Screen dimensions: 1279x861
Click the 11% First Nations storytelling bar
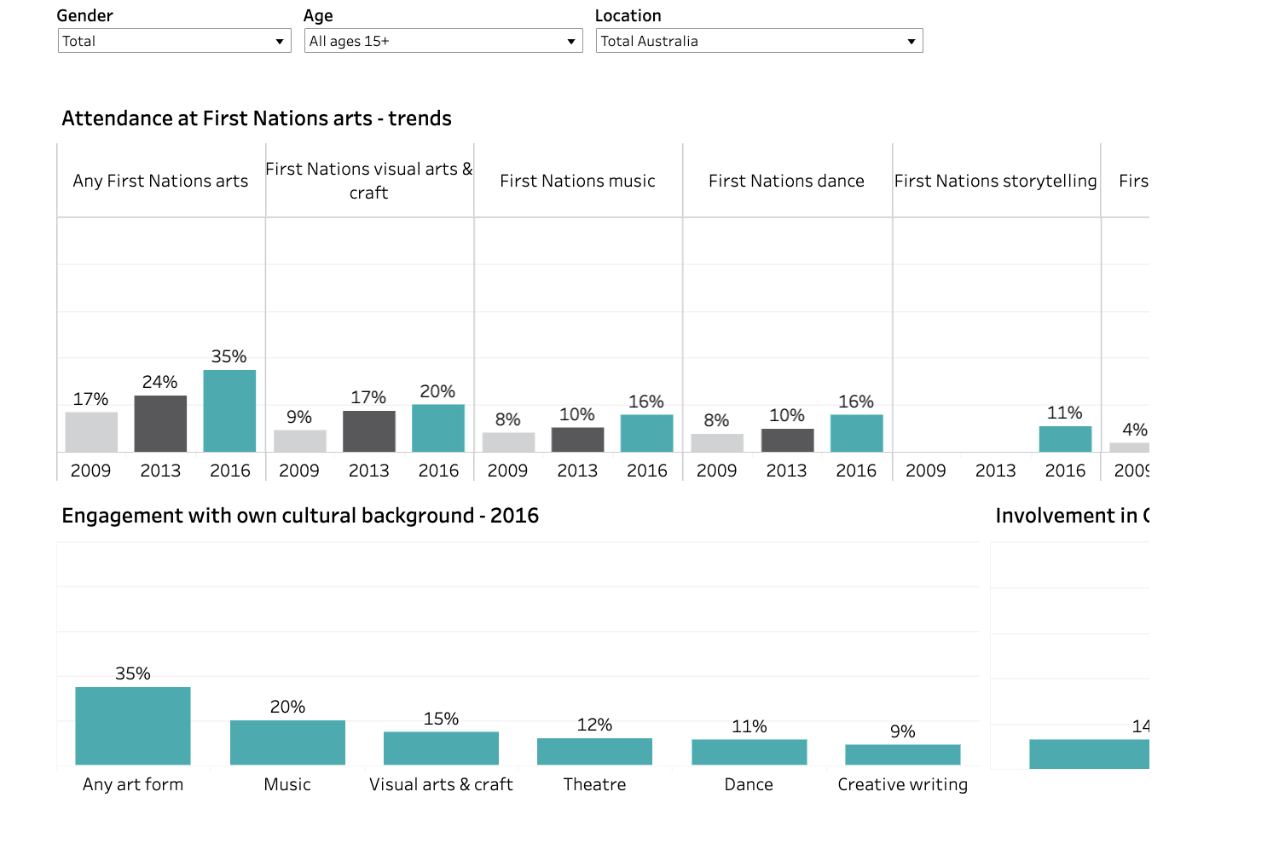[x=1065, y=439]
